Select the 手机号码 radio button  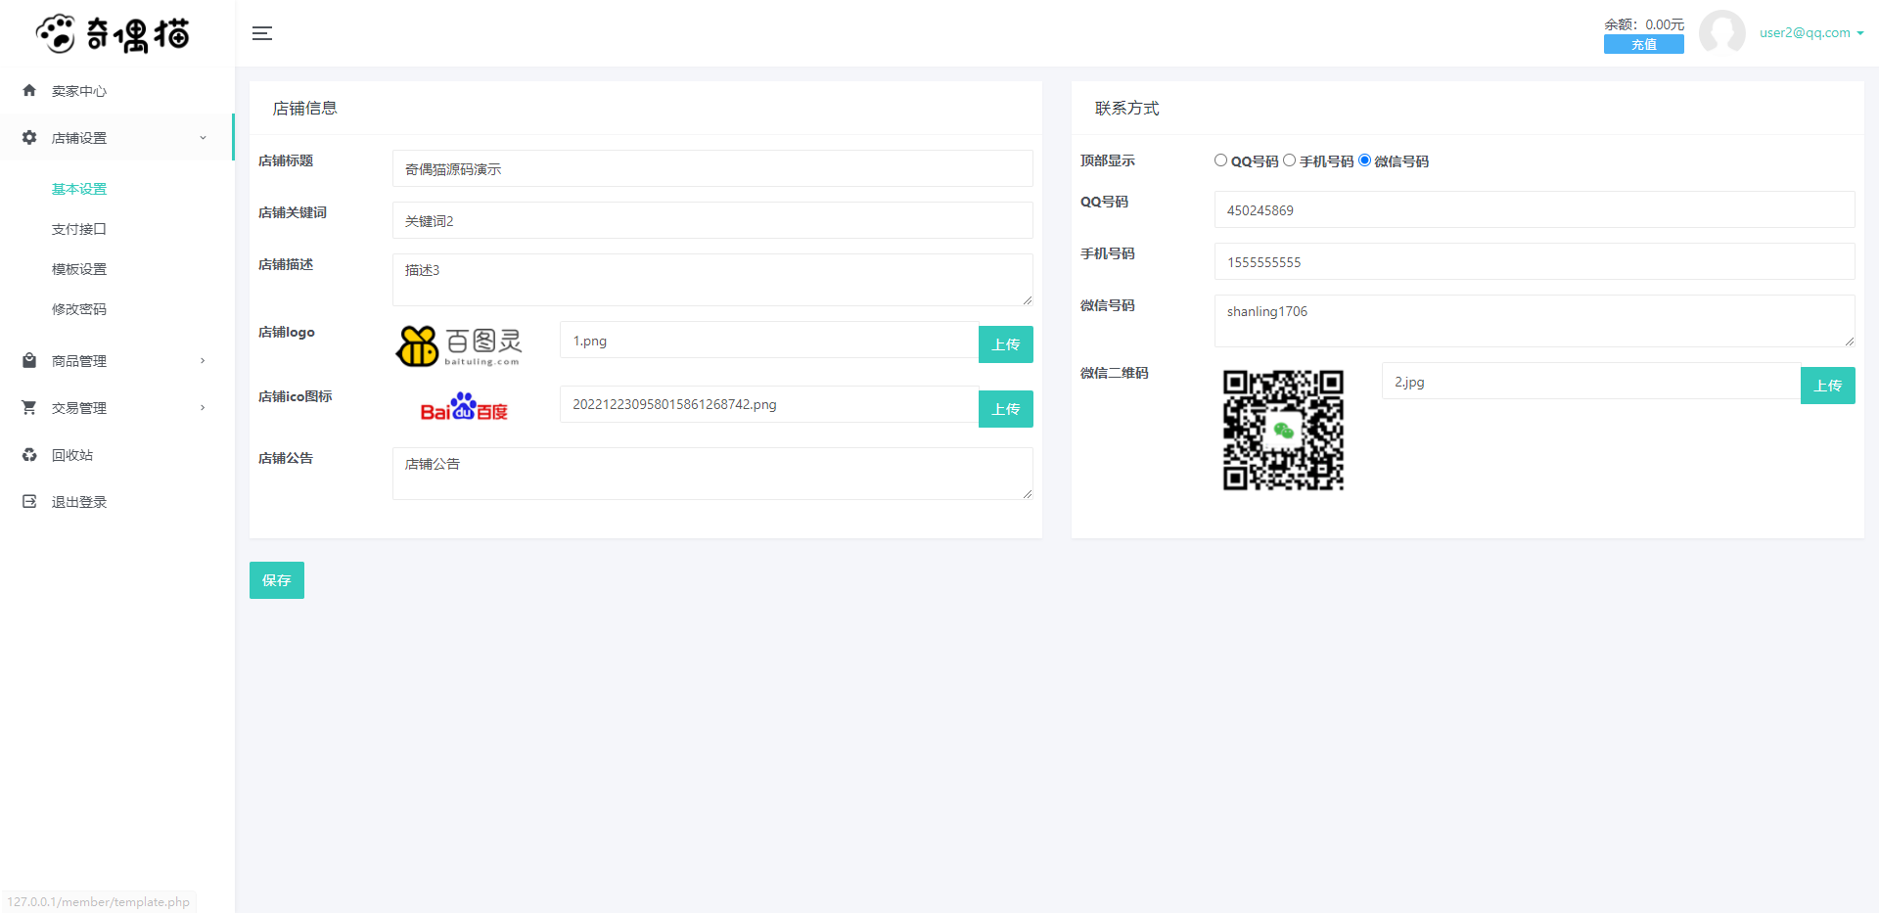pyautogui.click(x=1289, y=160)
